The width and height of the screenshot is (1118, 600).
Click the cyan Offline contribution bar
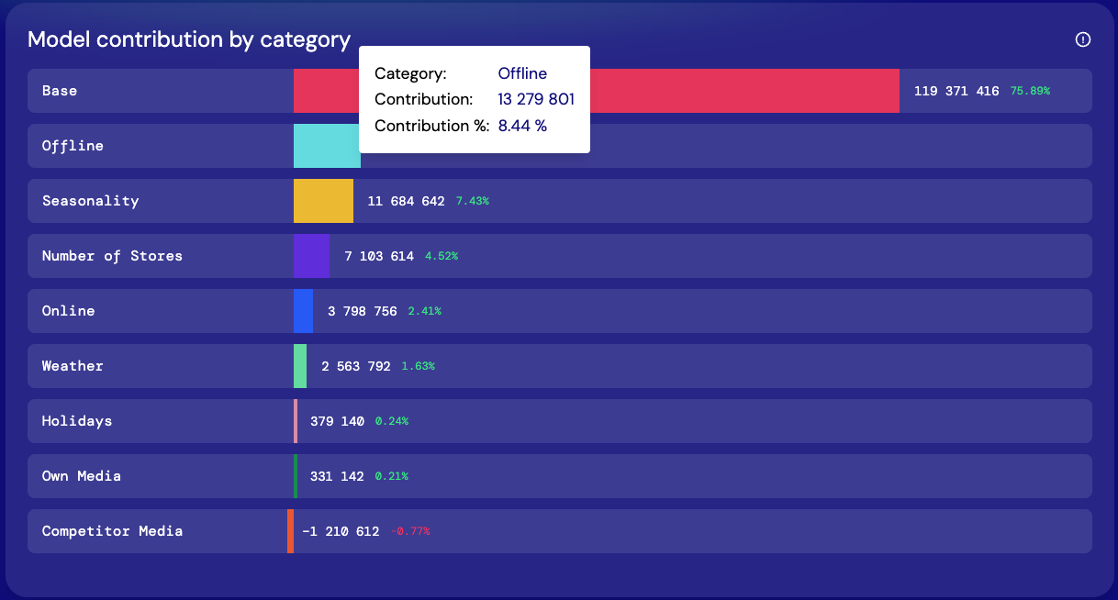tap(326, 147)
